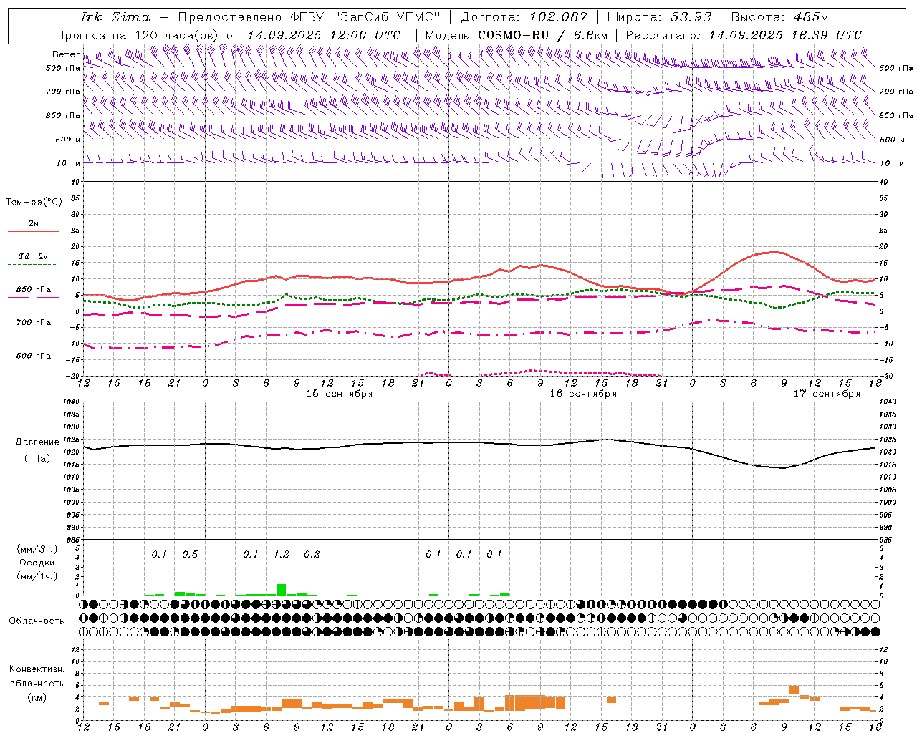Click the "Высота: 485м" elevation text
Viewport: 917px width, 733px height.
click(779, 17)
